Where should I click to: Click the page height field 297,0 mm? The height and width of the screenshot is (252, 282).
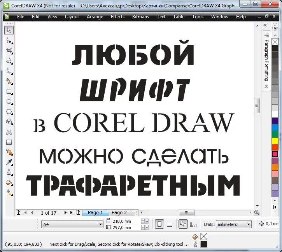126,227
